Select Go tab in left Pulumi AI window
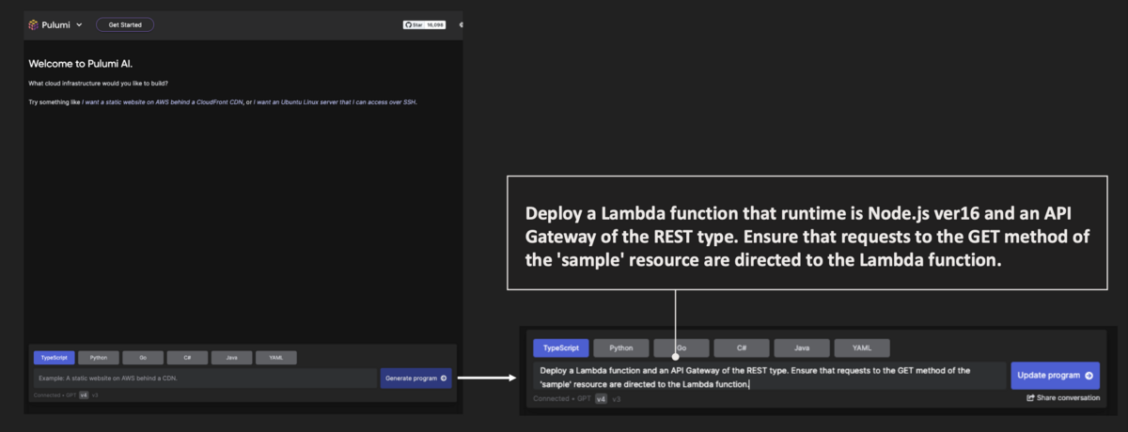 click(x=143, y=358)
